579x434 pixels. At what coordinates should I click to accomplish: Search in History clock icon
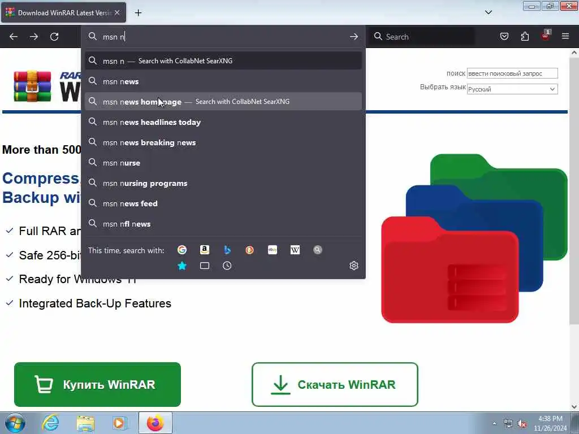coord(227,266)
